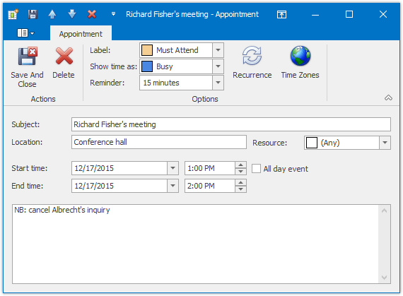The height and width of the screenshot is (296, 403).
Task: Go to next appointment with down arrow
Action: click(x=72, y=14)
